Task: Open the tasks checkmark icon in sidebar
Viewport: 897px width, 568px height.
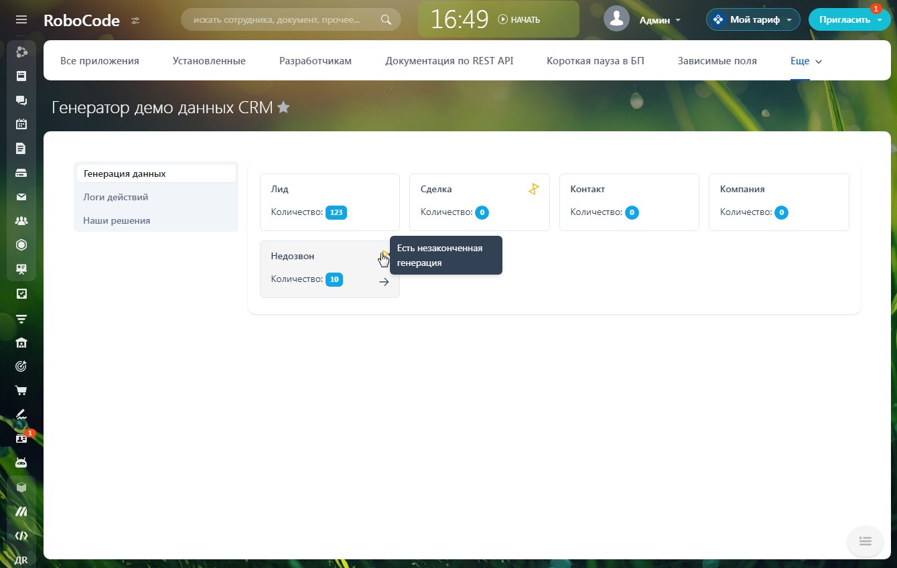Action: pos(21,293)
